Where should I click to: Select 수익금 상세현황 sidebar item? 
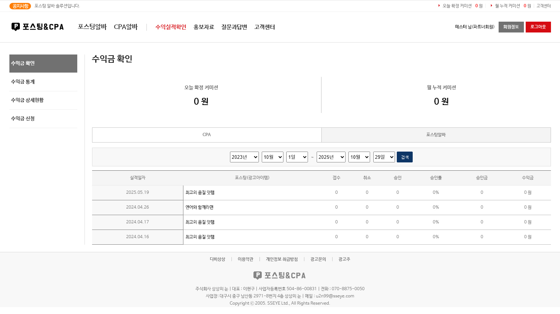pyautogui.click(x=27, y=100)
